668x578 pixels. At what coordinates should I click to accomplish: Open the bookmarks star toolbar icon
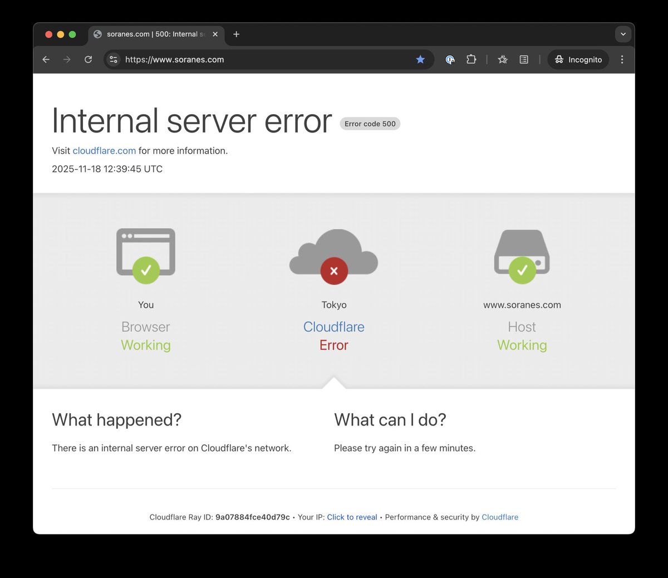point(503,60)
